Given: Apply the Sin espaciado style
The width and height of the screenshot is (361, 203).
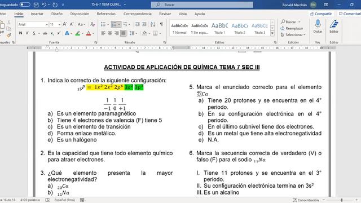Looking at the screenshot, I should point(200,28).
